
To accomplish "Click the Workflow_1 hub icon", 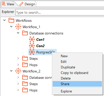I will pyautogui.click(x=18, y=27).
